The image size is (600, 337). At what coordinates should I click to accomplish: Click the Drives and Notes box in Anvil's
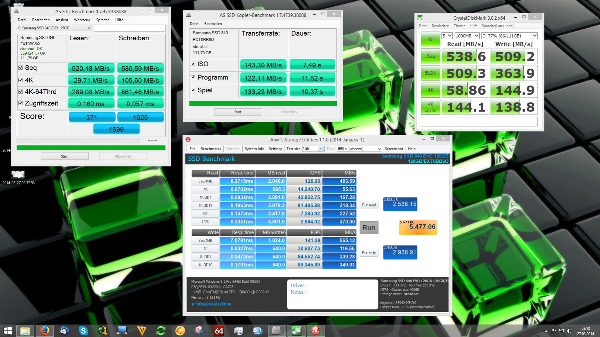click(332, 294)
